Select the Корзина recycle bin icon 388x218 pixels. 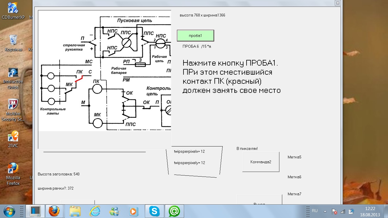coord(13,43)
